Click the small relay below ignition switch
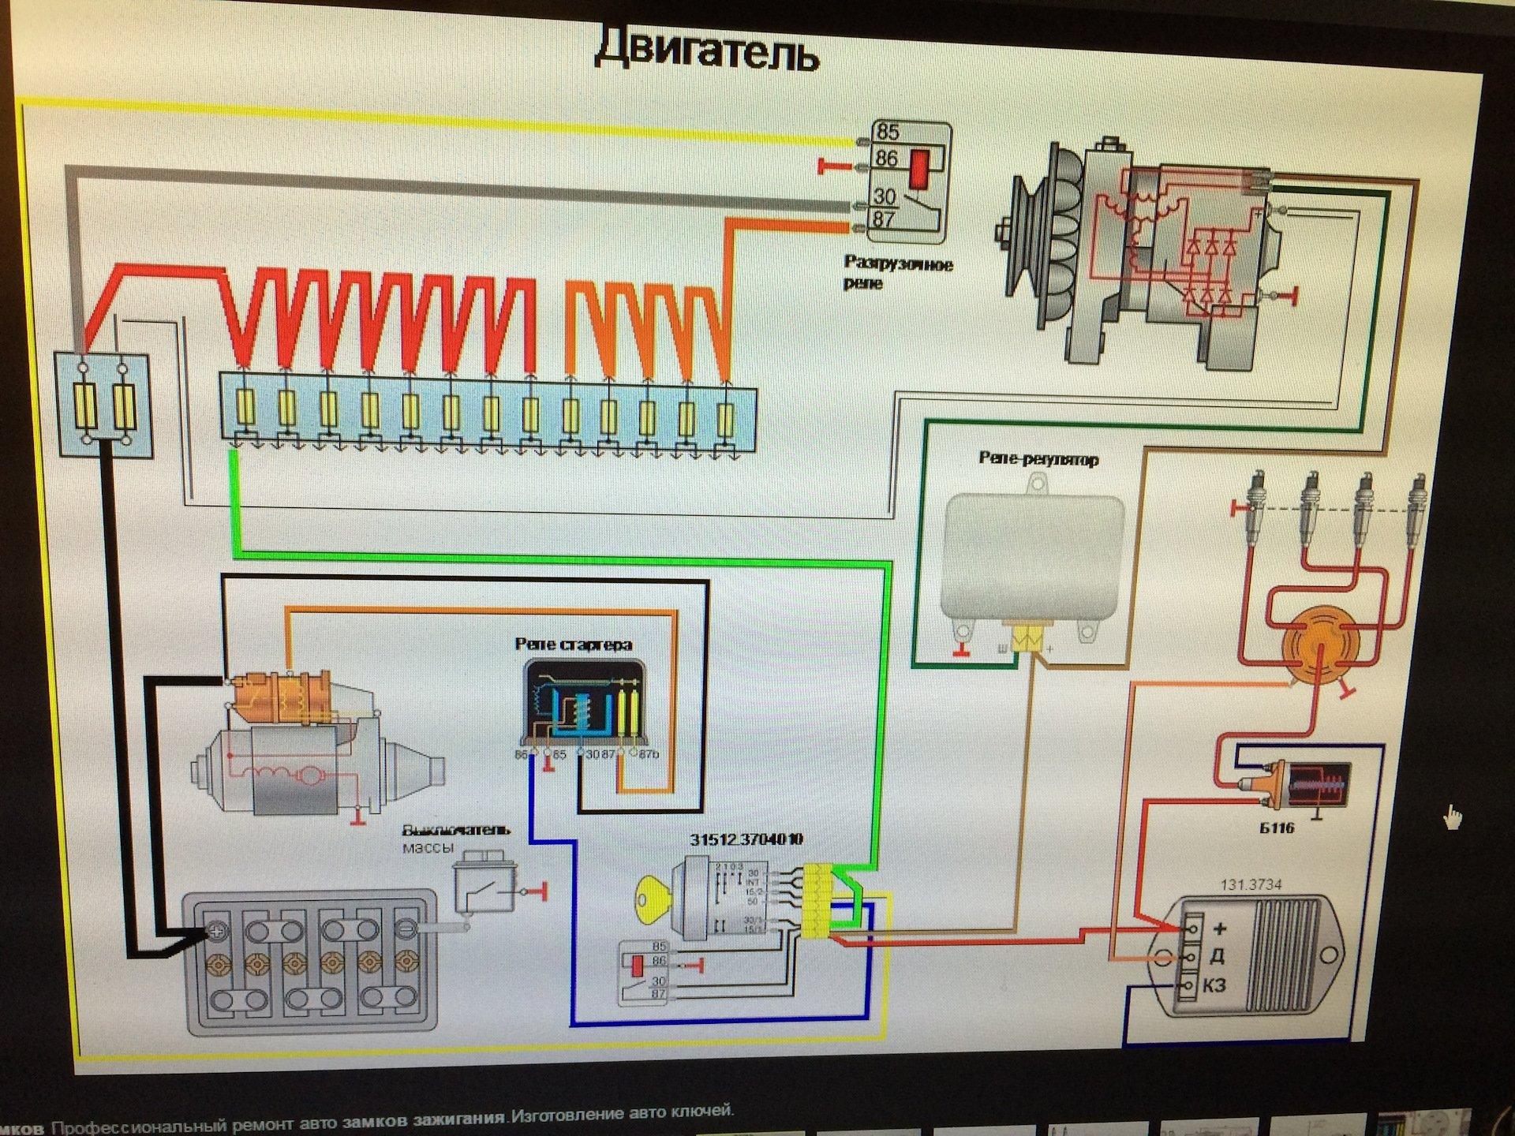This screenshot has width=1515, height=1136. 645,973
